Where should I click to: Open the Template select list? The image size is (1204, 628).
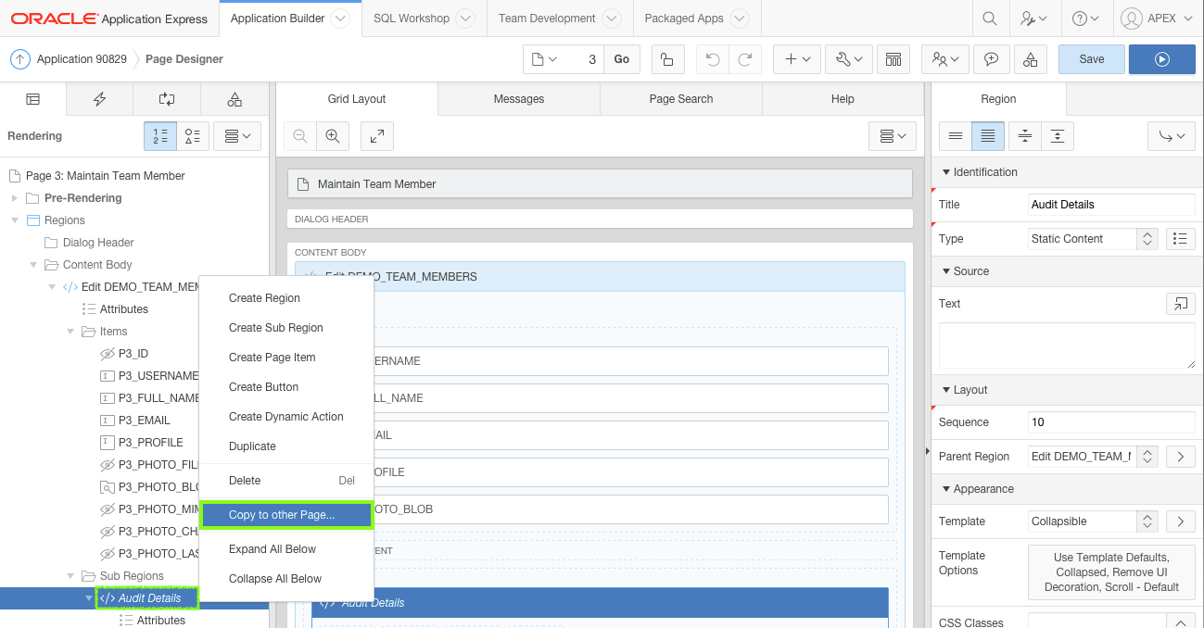pos(1094,521)
